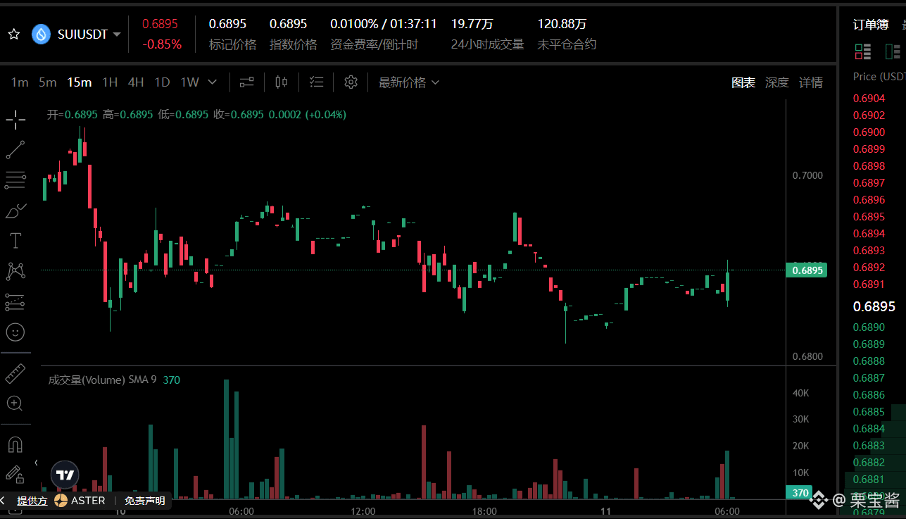
Task: Switch to the 详情 details view
Action: (x=811, y=82)
